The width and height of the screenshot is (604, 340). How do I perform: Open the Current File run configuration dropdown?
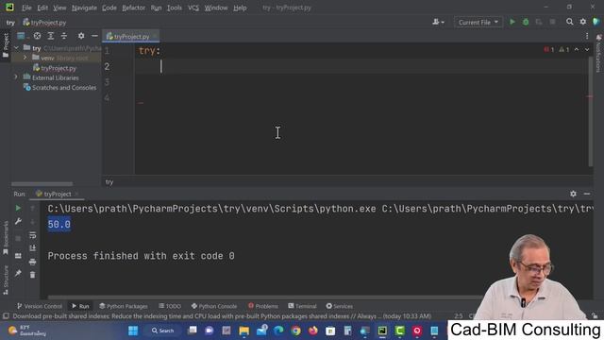click(478, 23)
